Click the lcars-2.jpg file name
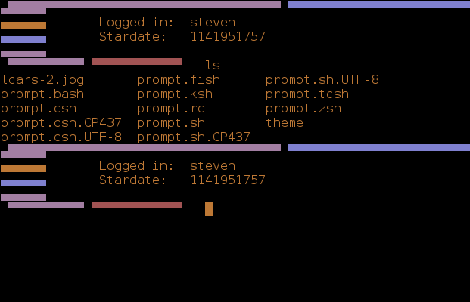The image size is (470, 302). [x=42, y=79]
